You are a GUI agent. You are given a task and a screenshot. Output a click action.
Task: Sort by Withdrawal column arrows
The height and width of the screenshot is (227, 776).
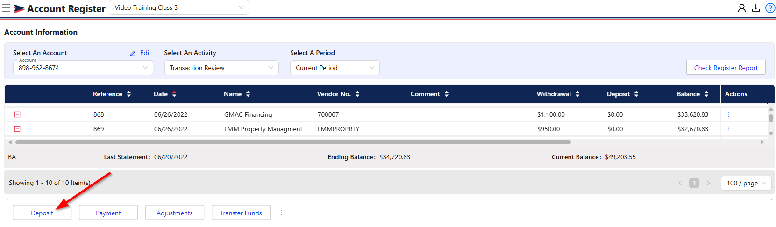tap(577, 94)
